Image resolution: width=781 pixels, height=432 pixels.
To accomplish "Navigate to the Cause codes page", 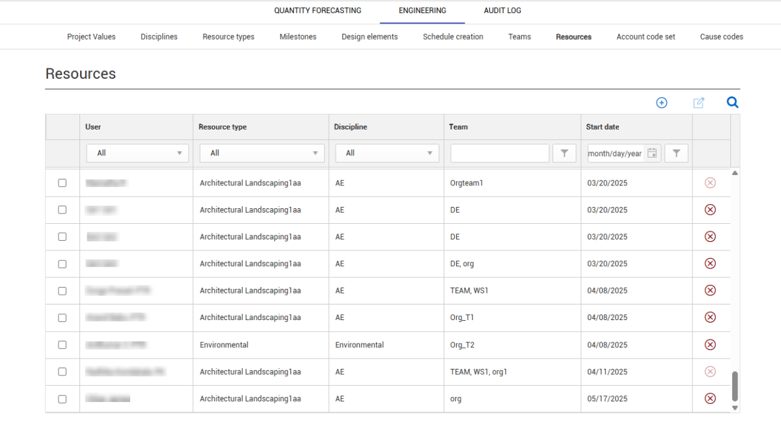I will pyautogui.click(x=721, y=37).
